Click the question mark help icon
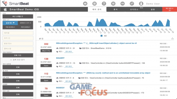This screenshot has width=177, height=99. 104,3
